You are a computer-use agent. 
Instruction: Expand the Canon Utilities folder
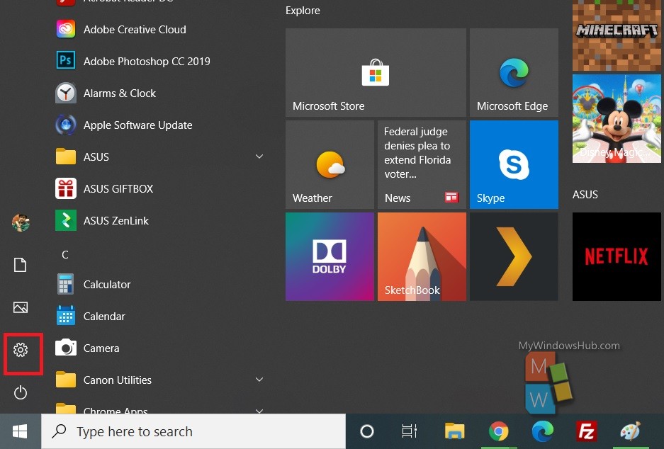click(x=259, y=380)
